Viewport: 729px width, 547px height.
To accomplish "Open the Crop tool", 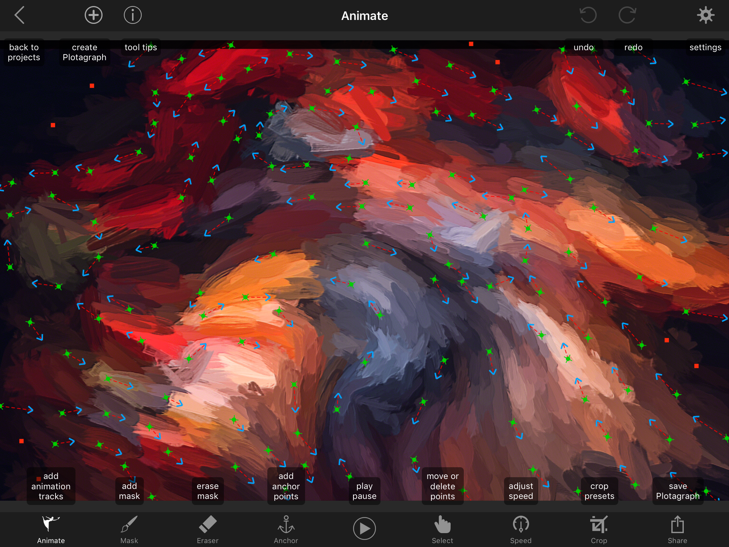I will [x=599, y=530].
